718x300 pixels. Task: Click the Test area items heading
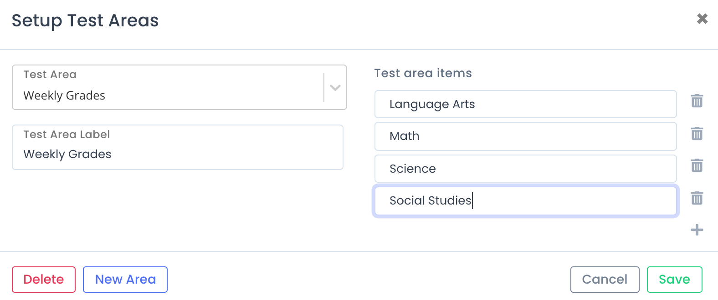(x=423, y=73)
